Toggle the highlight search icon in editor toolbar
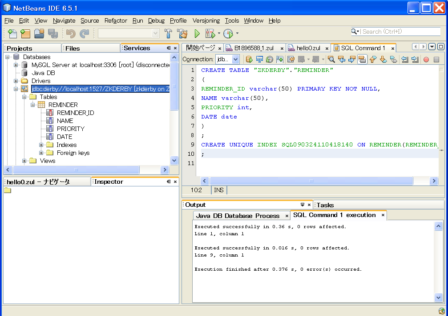 pos(362,59)
